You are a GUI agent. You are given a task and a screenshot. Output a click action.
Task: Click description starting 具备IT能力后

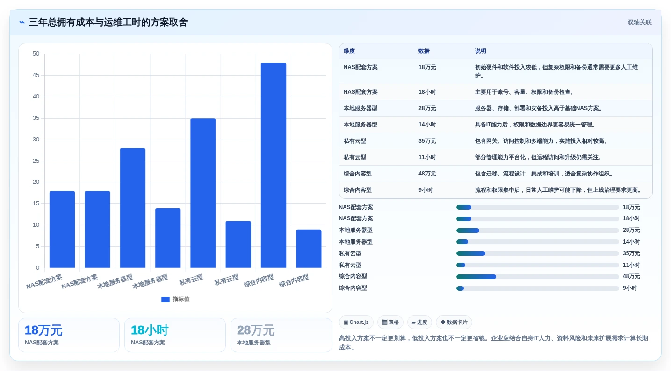click(536, 125)
